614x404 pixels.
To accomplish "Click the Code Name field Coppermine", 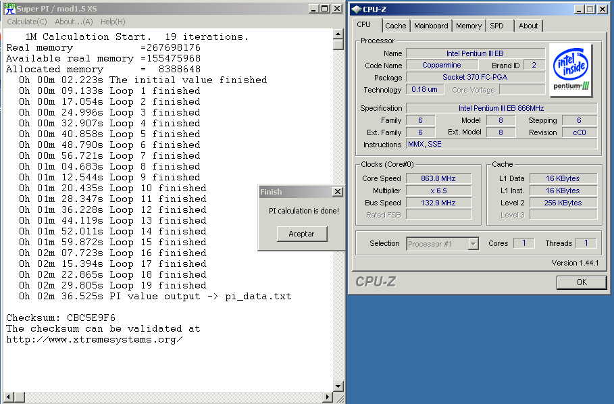I will click(x=442, y=65).
